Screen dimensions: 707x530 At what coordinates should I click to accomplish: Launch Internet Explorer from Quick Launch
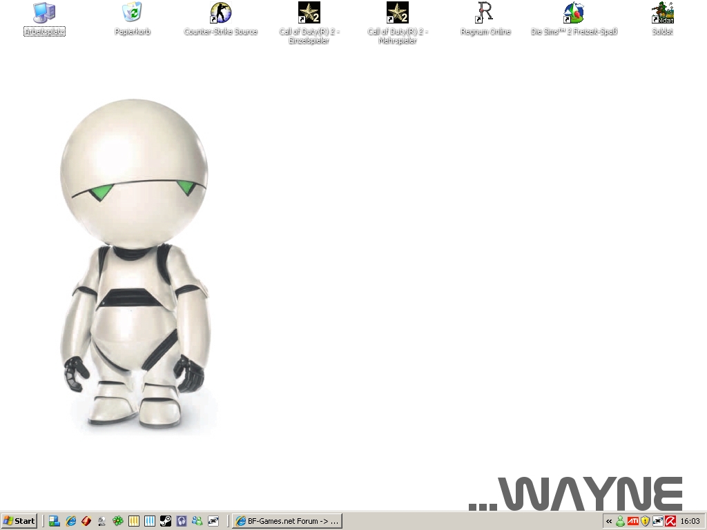70,521
